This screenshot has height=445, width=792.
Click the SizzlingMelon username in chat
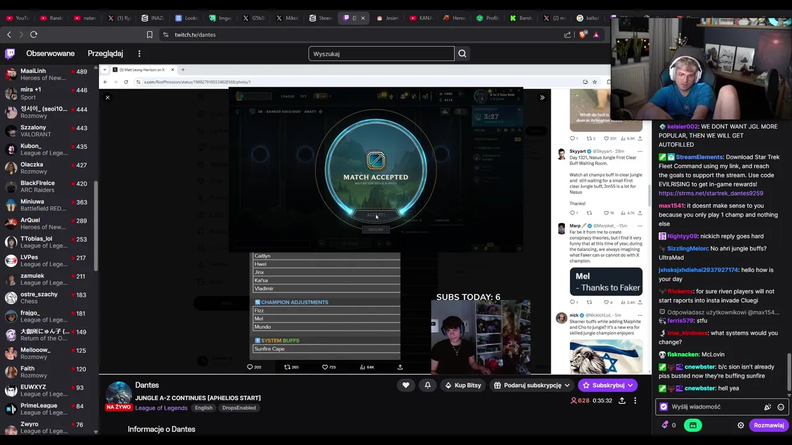pyautogui.click(x=687, y=248)
